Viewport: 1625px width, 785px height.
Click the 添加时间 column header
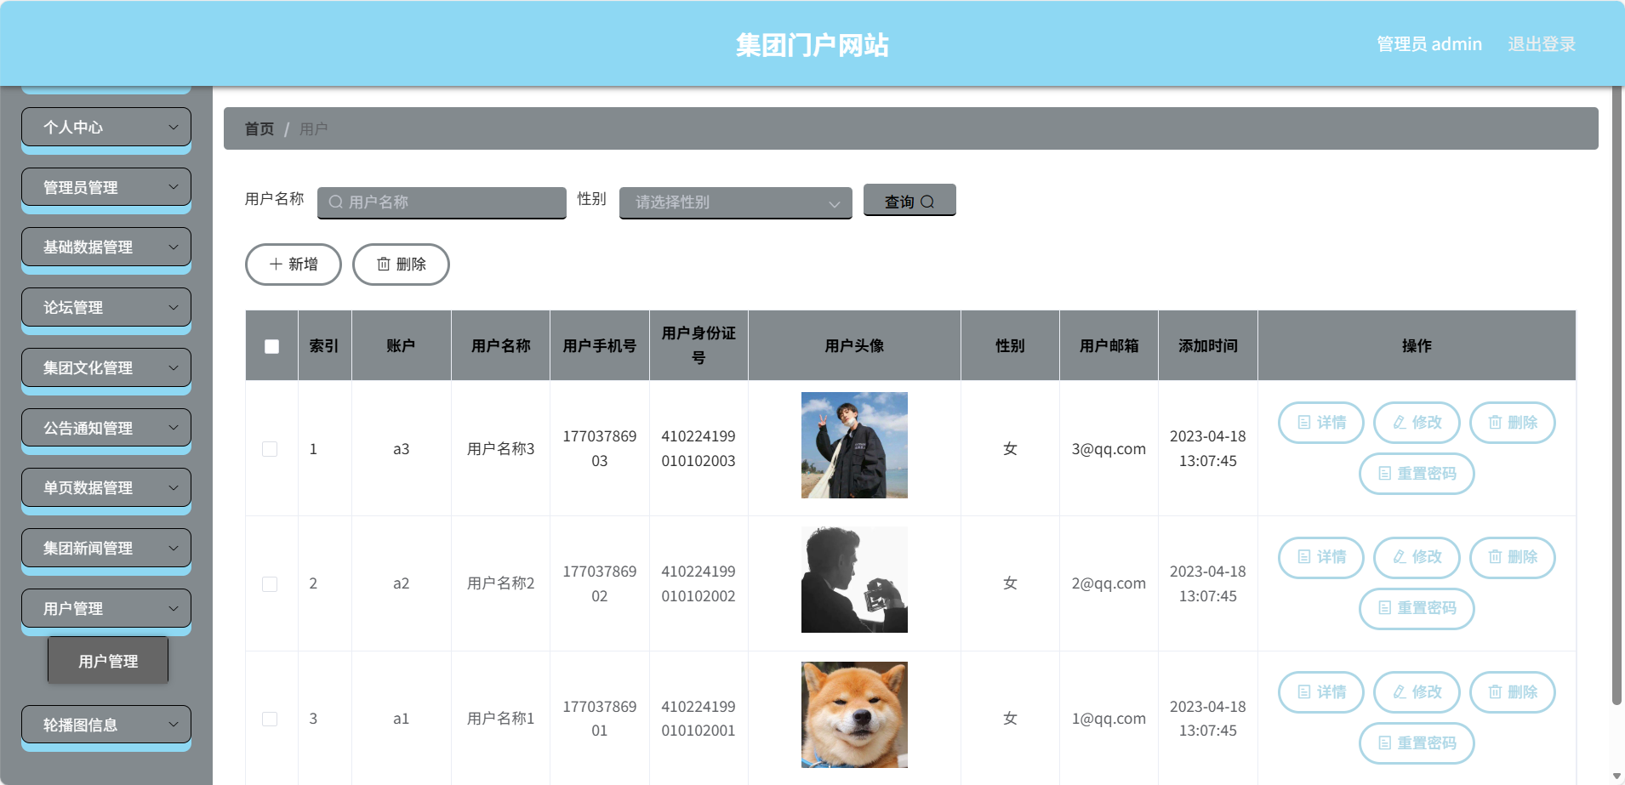click(1208, 346)
